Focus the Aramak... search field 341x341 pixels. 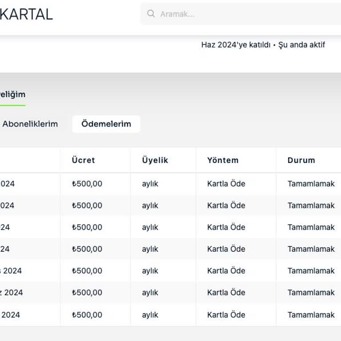pos(241,14)
